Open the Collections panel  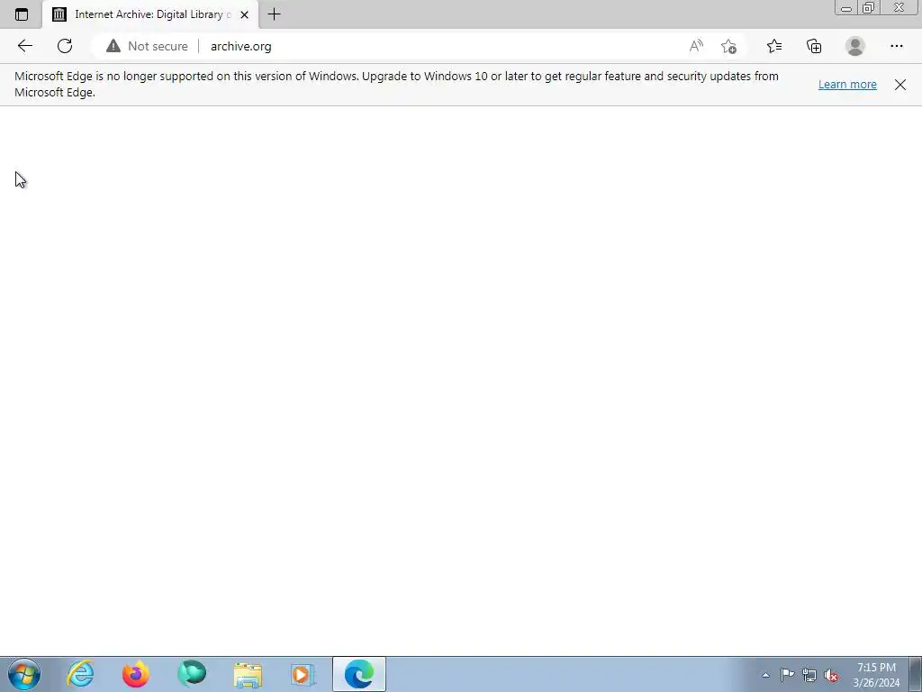point(814,46)
